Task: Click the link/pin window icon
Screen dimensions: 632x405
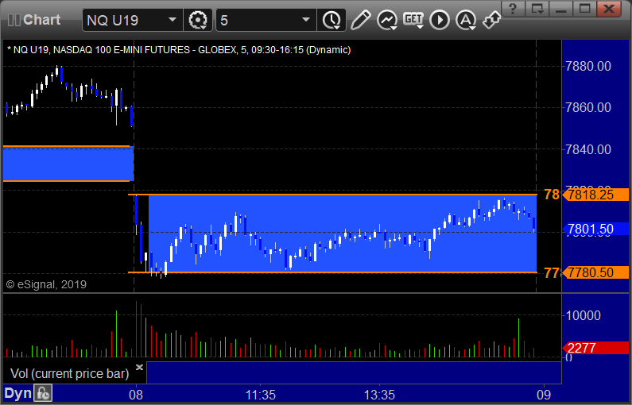Action: [492, 20]
